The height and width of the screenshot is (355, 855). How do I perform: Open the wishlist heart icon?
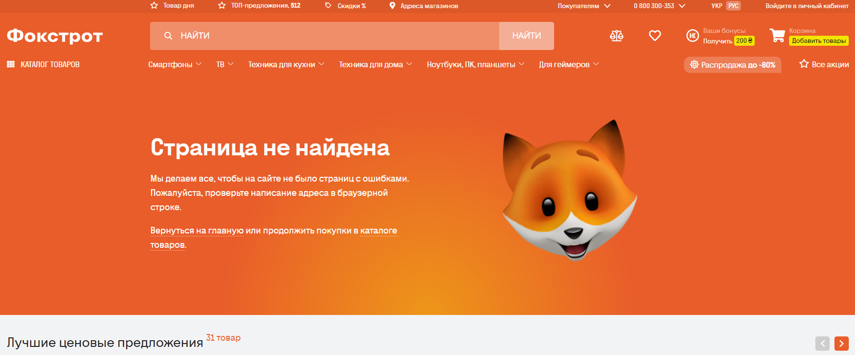click(654, 36)
